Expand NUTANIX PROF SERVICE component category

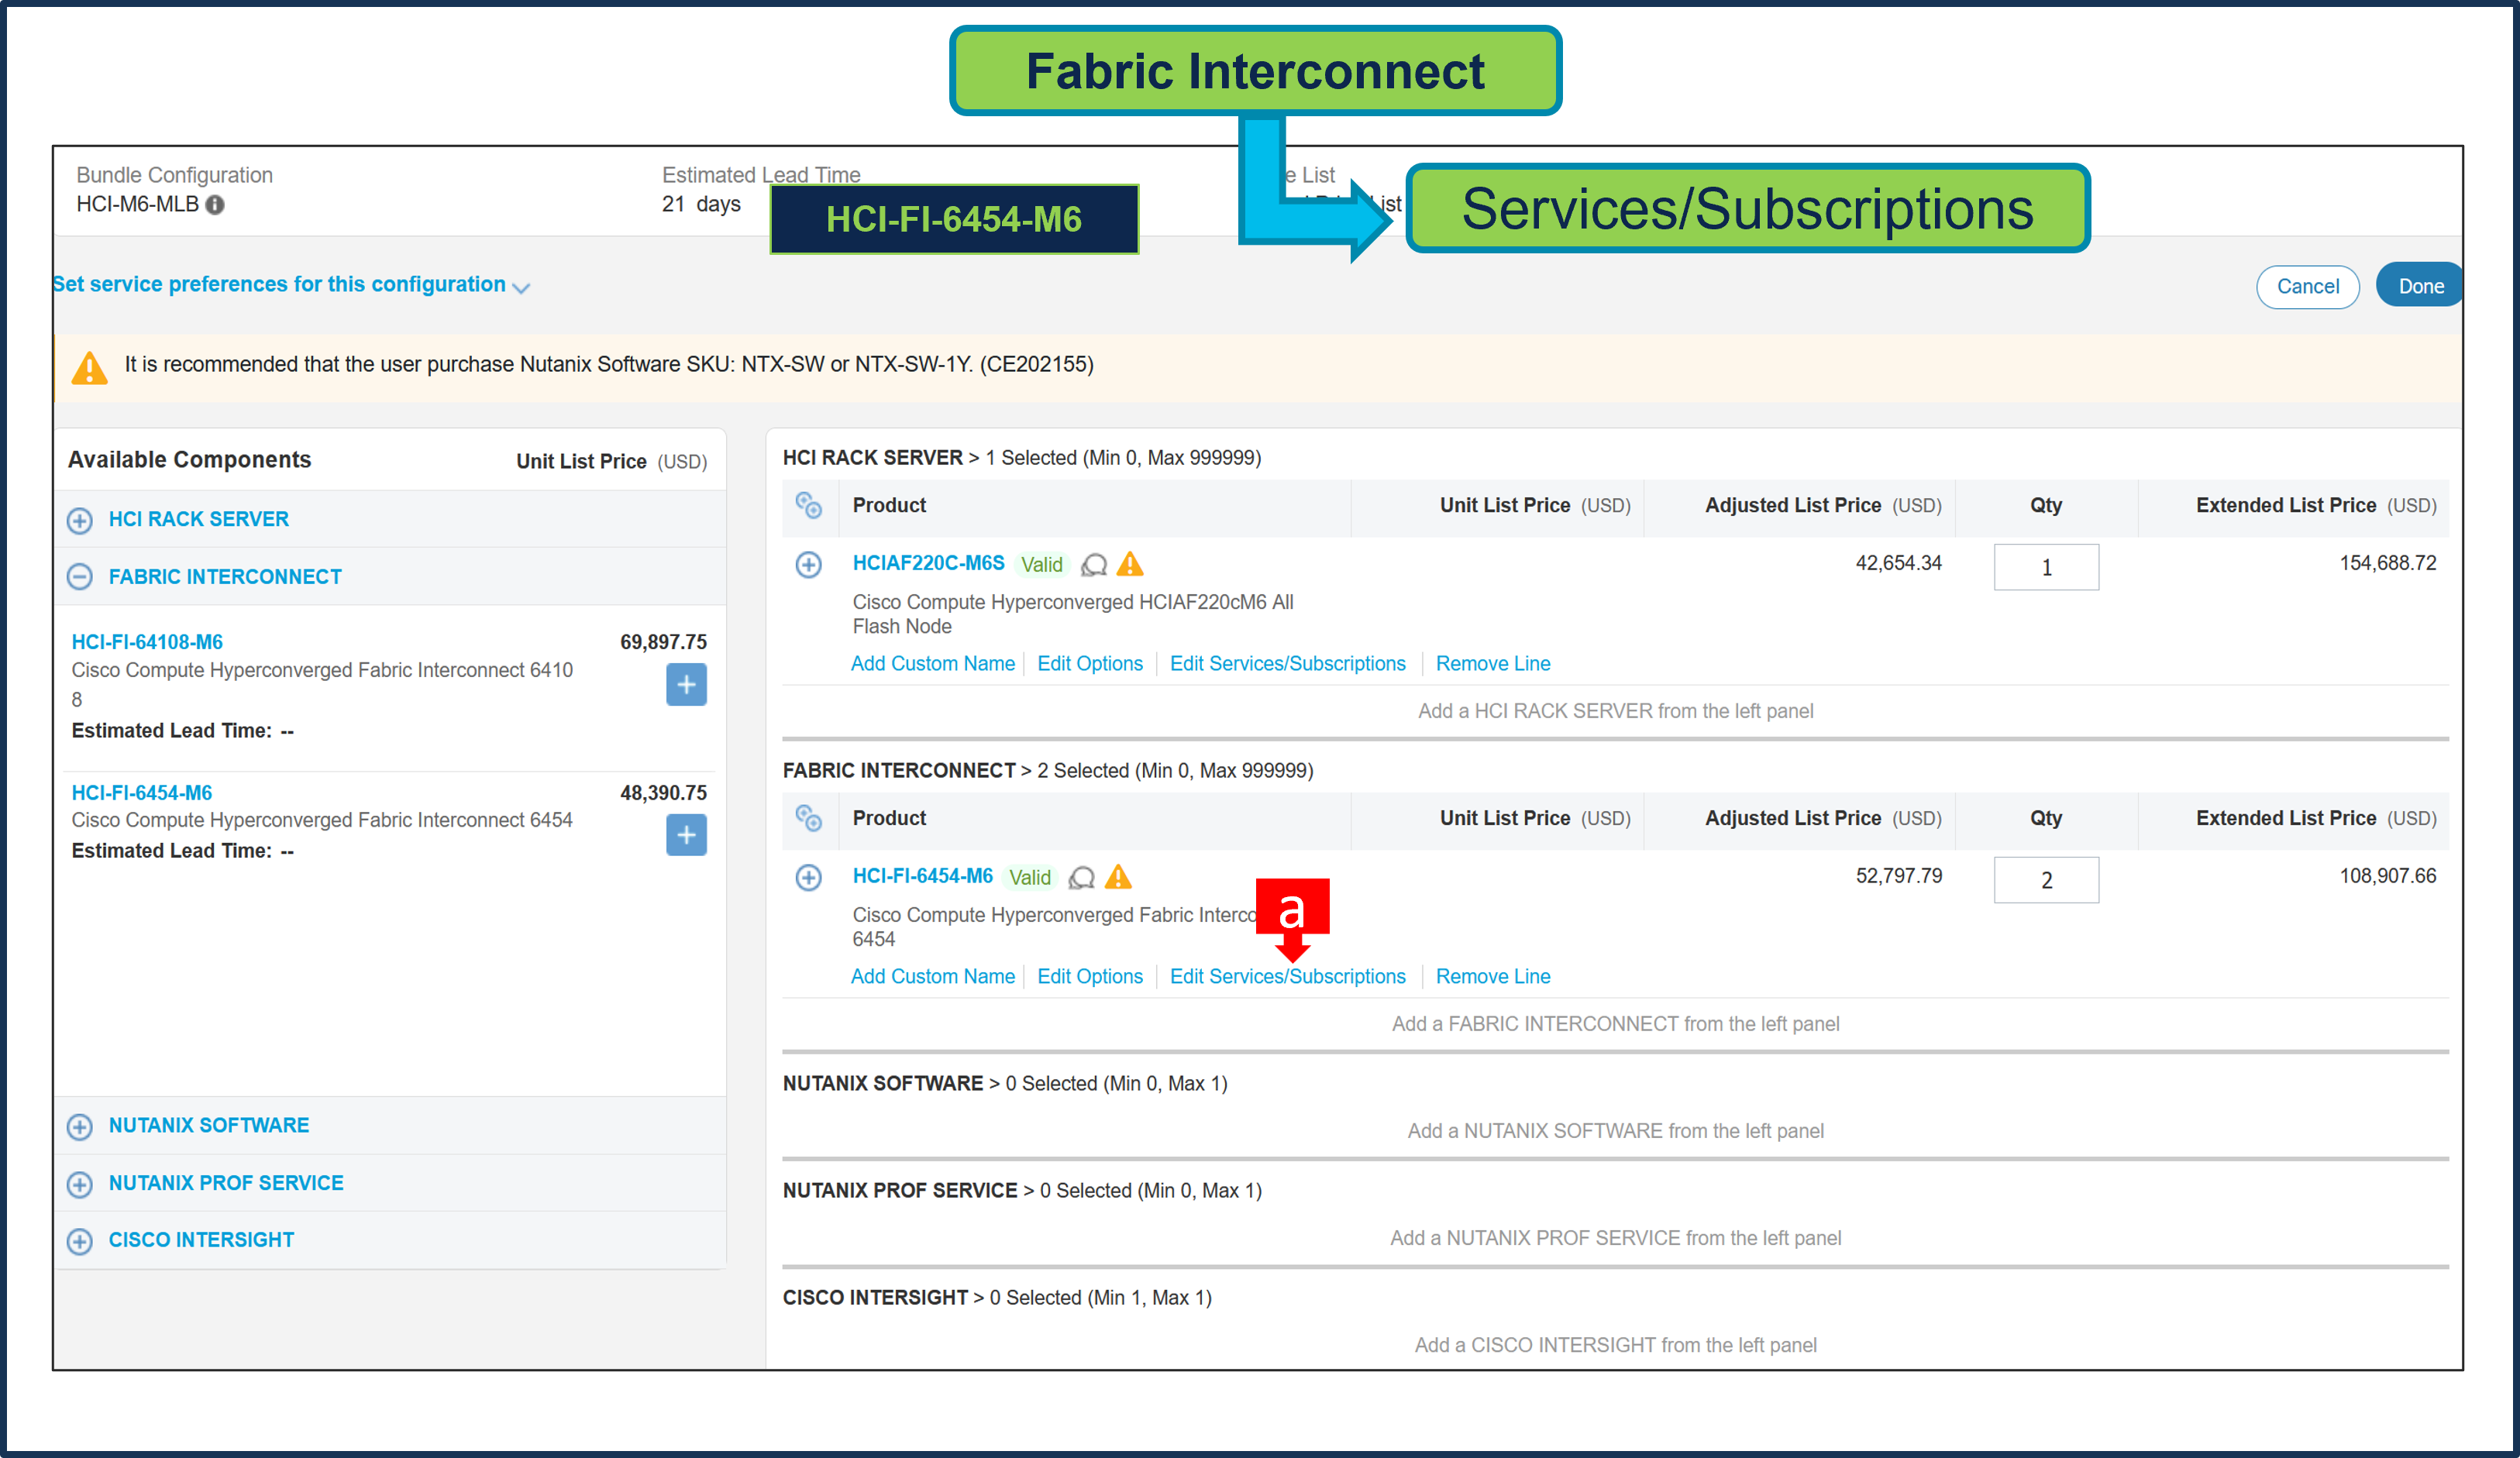pyautogui.click(x=80, y=1184)
